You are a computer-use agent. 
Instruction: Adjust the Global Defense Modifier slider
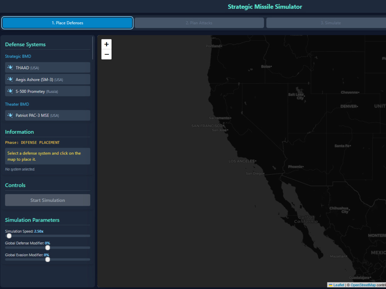[47, 248]
